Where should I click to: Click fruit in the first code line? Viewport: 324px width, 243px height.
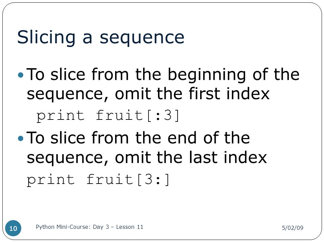click(119, 115)
